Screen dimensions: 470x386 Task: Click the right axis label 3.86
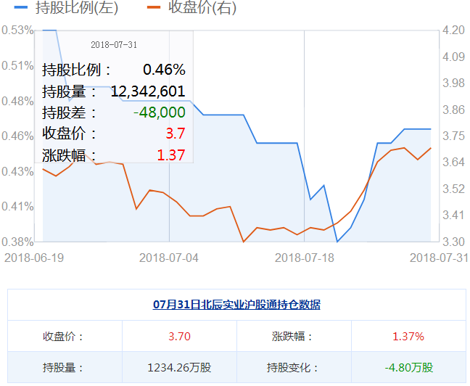point(453,110)
